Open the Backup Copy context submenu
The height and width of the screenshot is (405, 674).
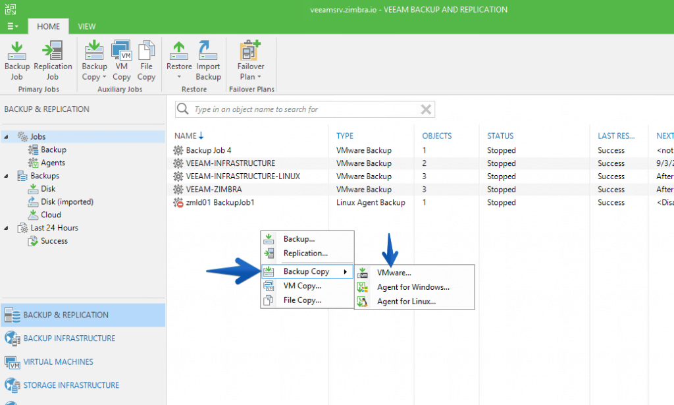coord(307,271)
